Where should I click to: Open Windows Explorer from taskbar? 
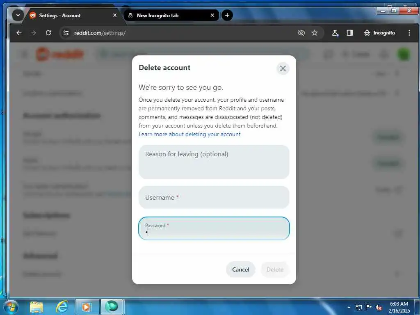click(x=37, y=307)
